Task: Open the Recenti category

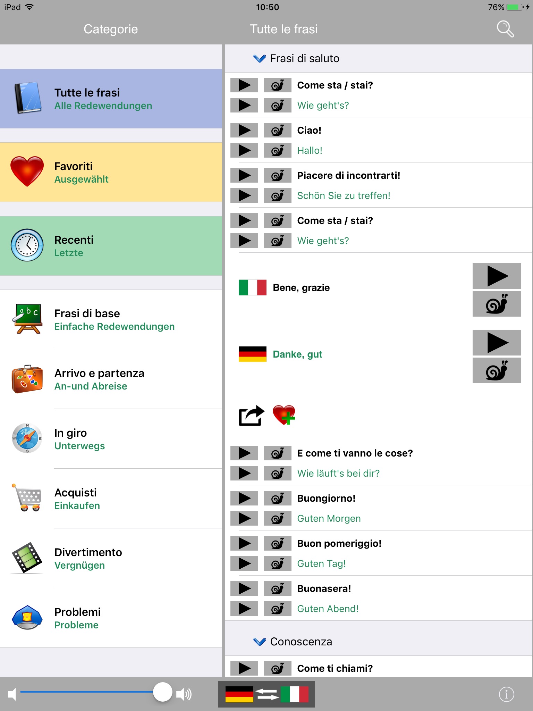Action: point(111,246)
